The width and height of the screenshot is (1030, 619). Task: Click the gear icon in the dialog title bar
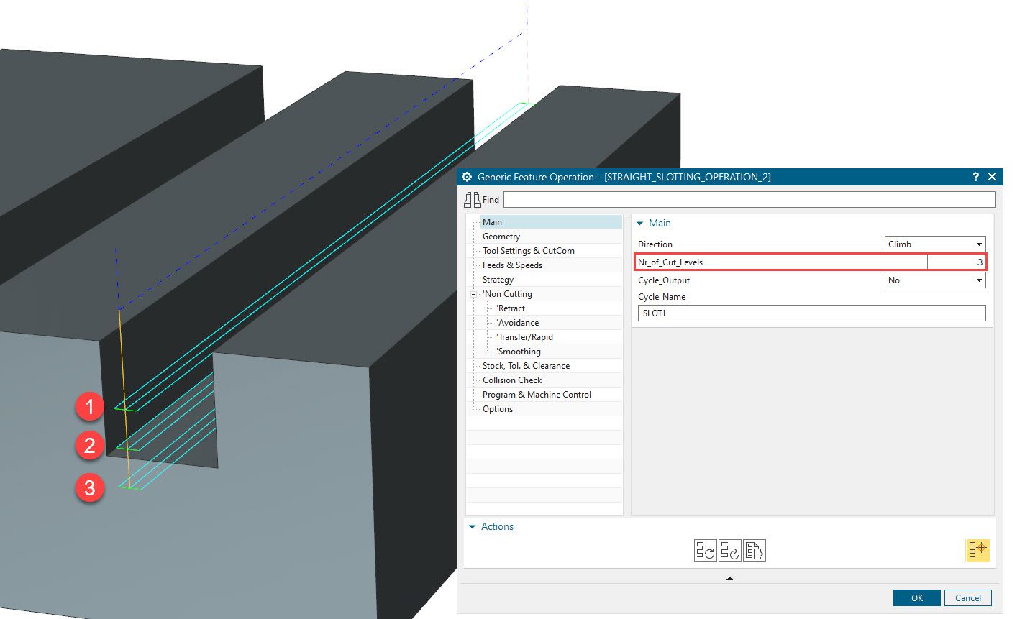point(466,176)
